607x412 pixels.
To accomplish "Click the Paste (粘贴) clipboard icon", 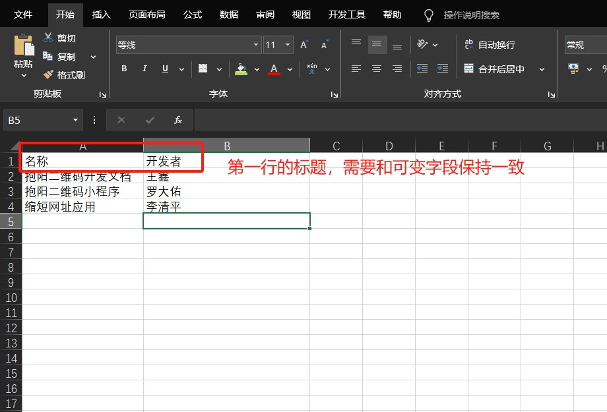I will tap(23, 46).
